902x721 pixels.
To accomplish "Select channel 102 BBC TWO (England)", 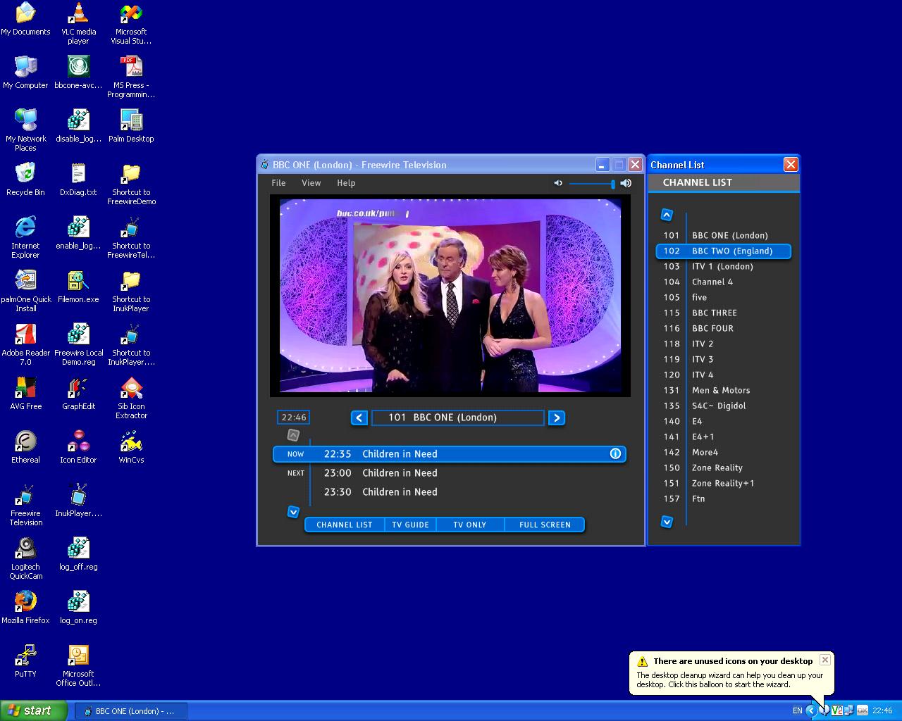I will click(723, 251).
